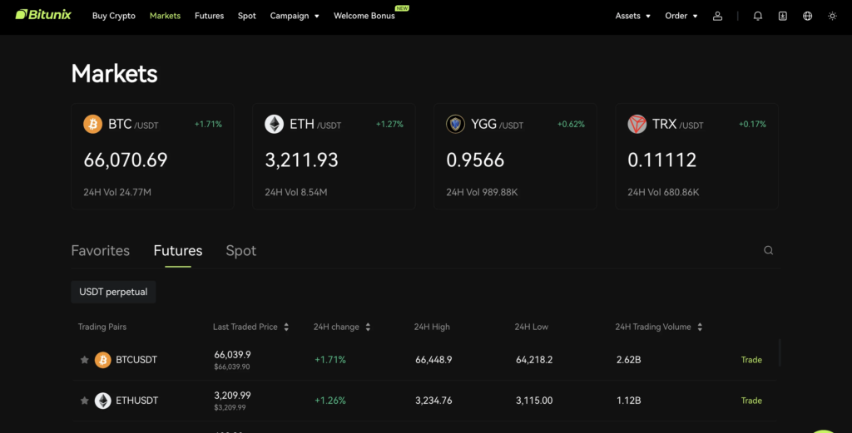Screen dimensions: 852x433
Task: Click the ETHUSDT pair name
Action: click(x=137, y=401)
